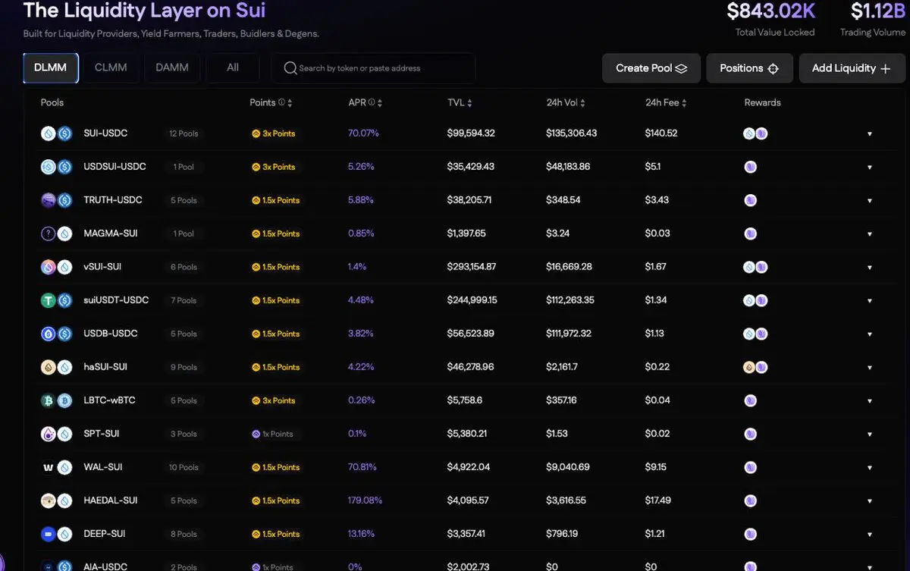
Task: Click the rewards icons in SUI-USDC row
Action: 755,133
